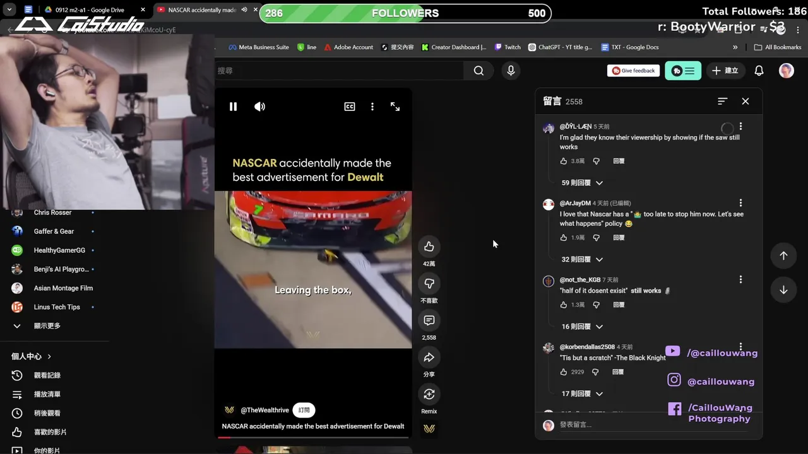Expand 17 replies thread
This screenshot has width=808, height=454.
(x=582, y=393)
